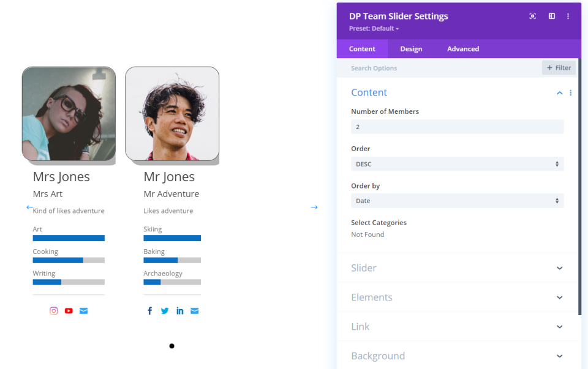This screenshot has width=588, height=369.
Task: Expand the Slider settings section
Action: coord(457,268)
